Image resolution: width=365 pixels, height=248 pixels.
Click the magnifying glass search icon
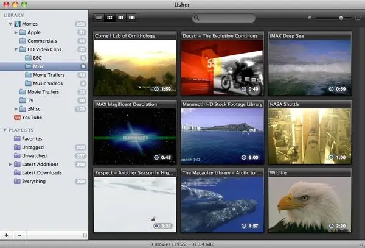[x=196, y=18]
